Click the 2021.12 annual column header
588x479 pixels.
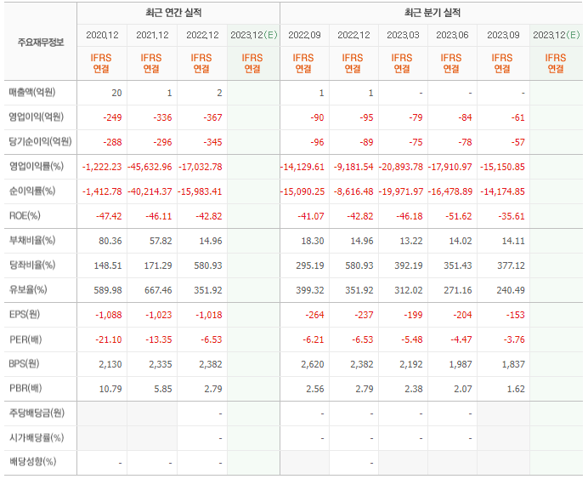[152, 35]
